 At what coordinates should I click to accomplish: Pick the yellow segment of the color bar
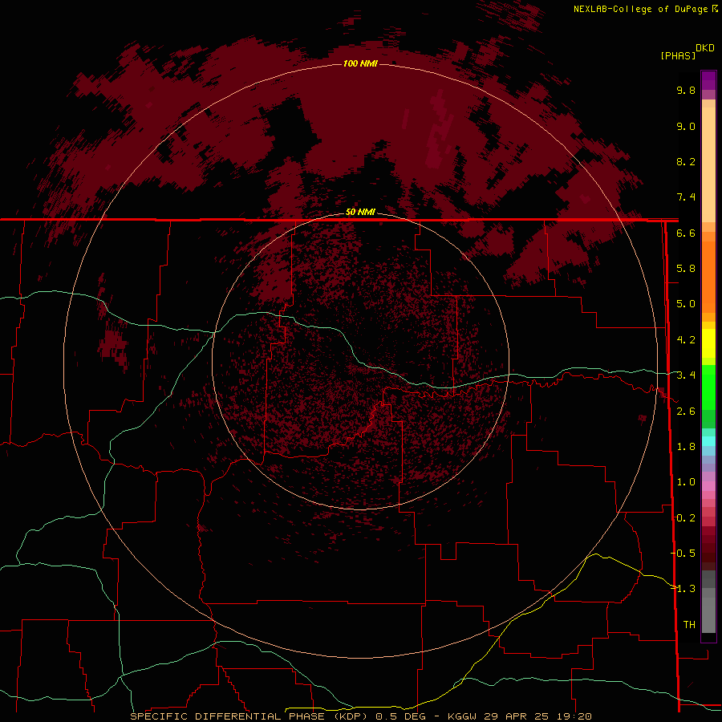tap(708, 343)
